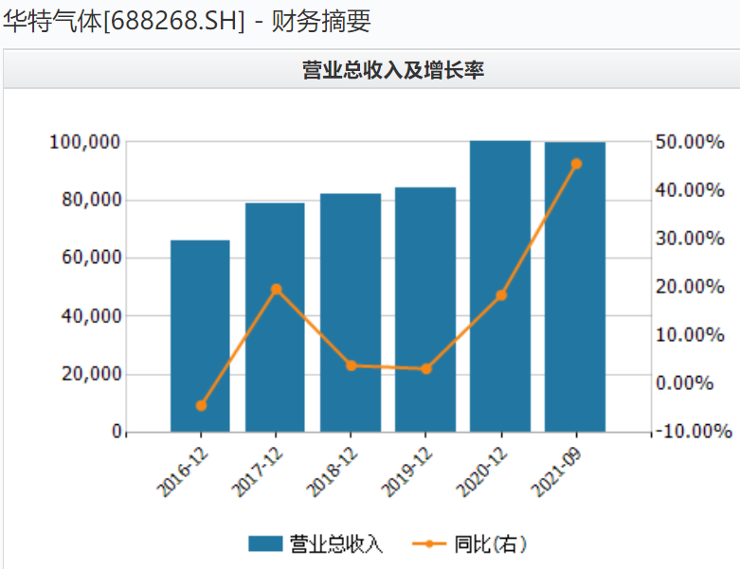
Task: Click the 50.00% right axis value
Action: 690,142
